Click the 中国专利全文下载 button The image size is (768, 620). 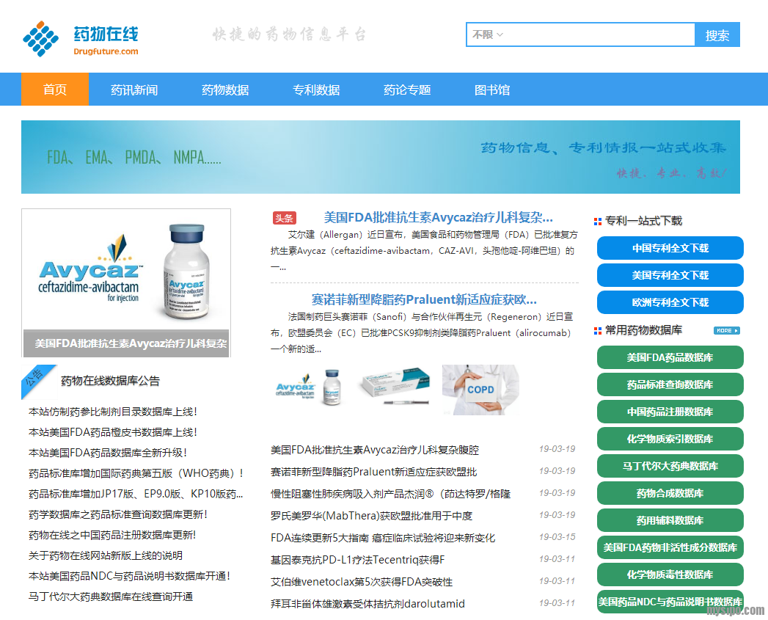tap(670, 248)
